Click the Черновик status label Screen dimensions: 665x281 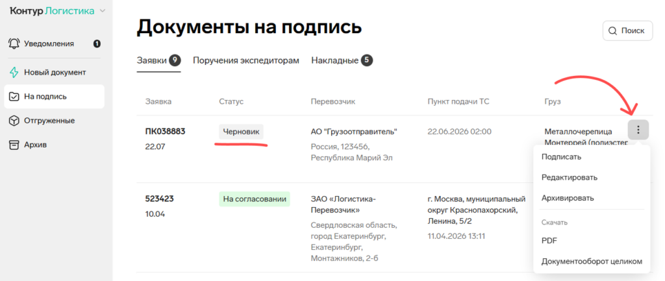pyautogui.click(x=242, y=131)
